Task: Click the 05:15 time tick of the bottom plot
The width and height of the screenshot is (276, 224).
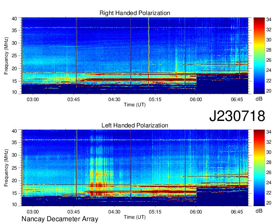Action: point(155,212)
